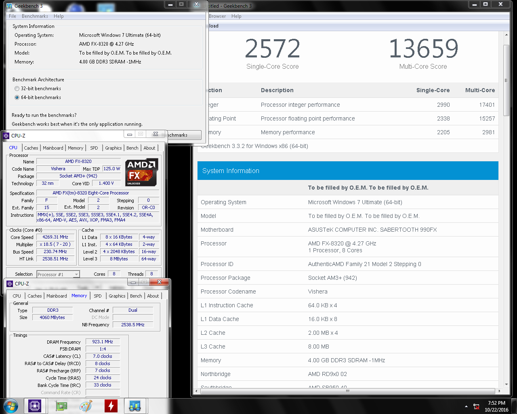Switch to CPU-Z from the taskbar
This screenshot has height=414, width=517.
pos(35,406)
